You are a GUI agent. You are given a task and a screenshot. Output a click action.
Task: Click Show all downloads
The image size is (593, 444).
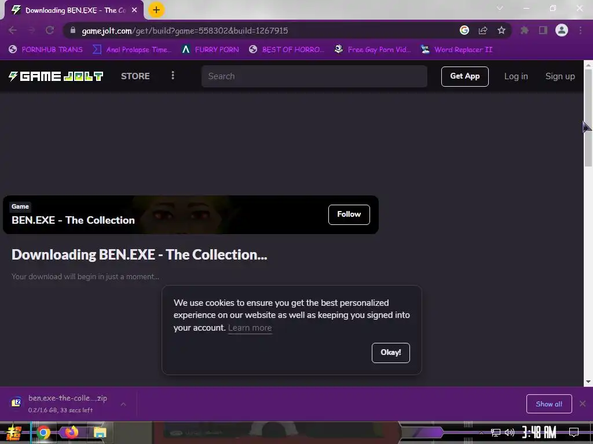coord(549,404)
